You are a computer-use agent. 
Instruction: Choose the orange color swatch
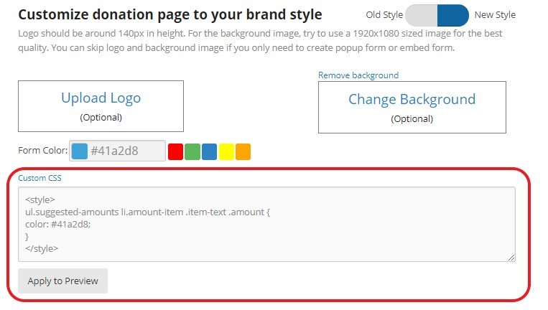[x=243, y=151]
